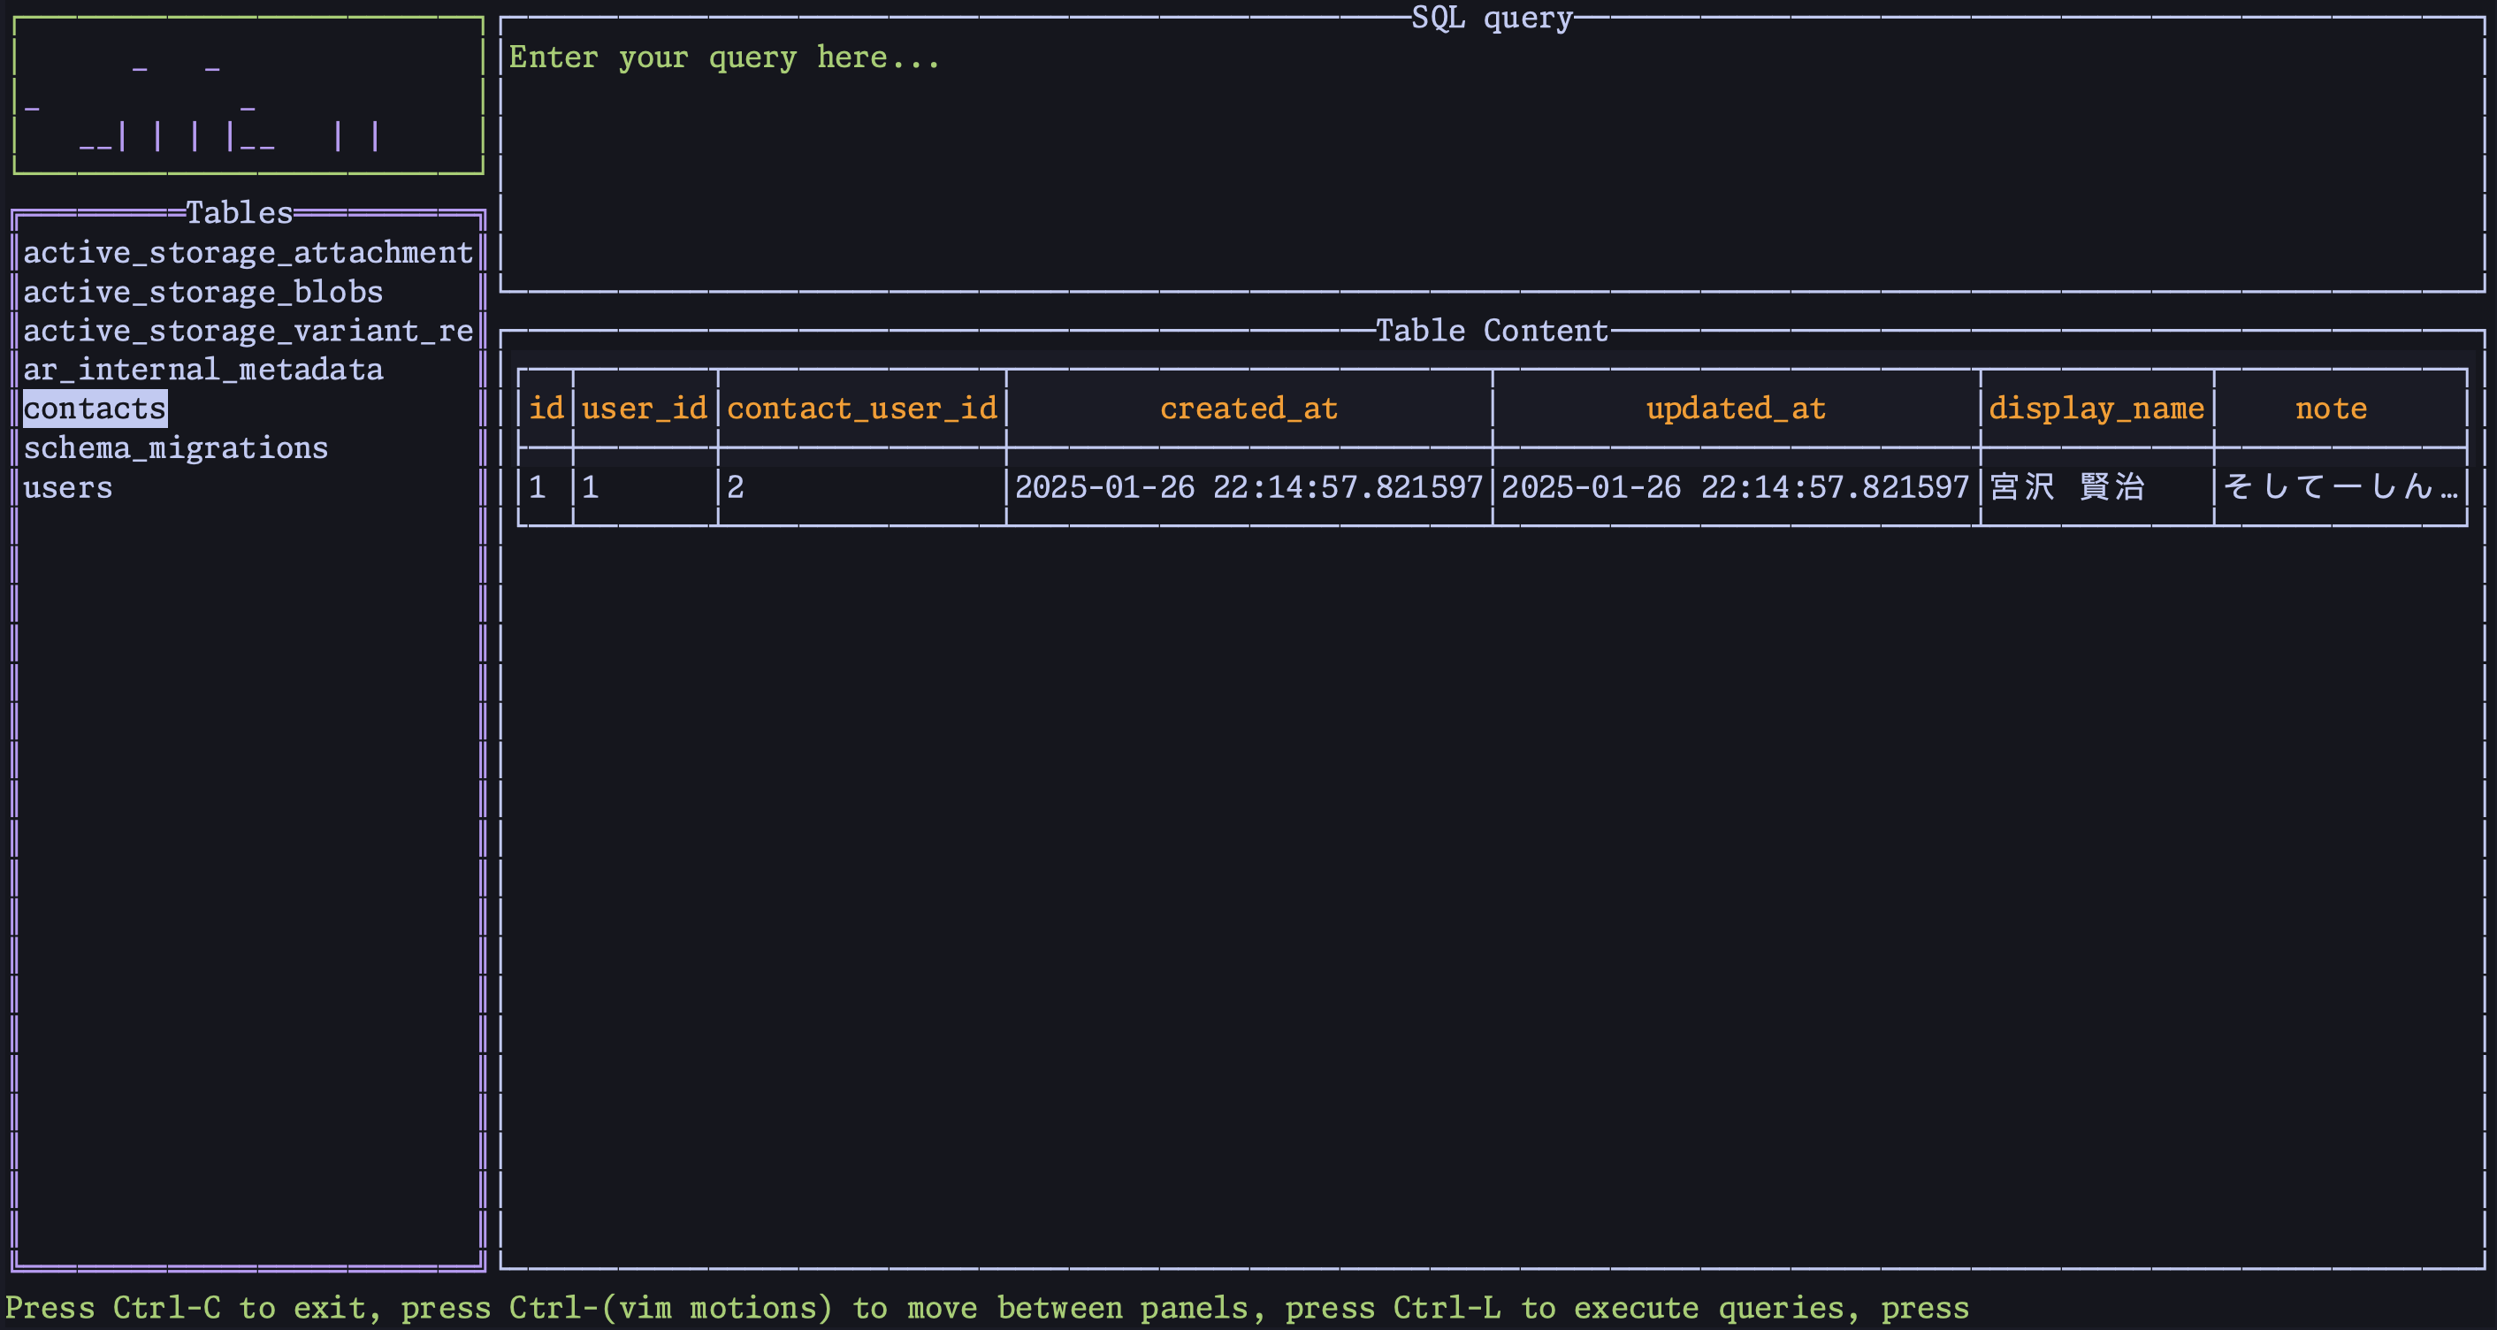Viewport: 2497px width, 1330px height.
Task: Open the active_storage_variant_re table entry
Action: click(248, 332)
